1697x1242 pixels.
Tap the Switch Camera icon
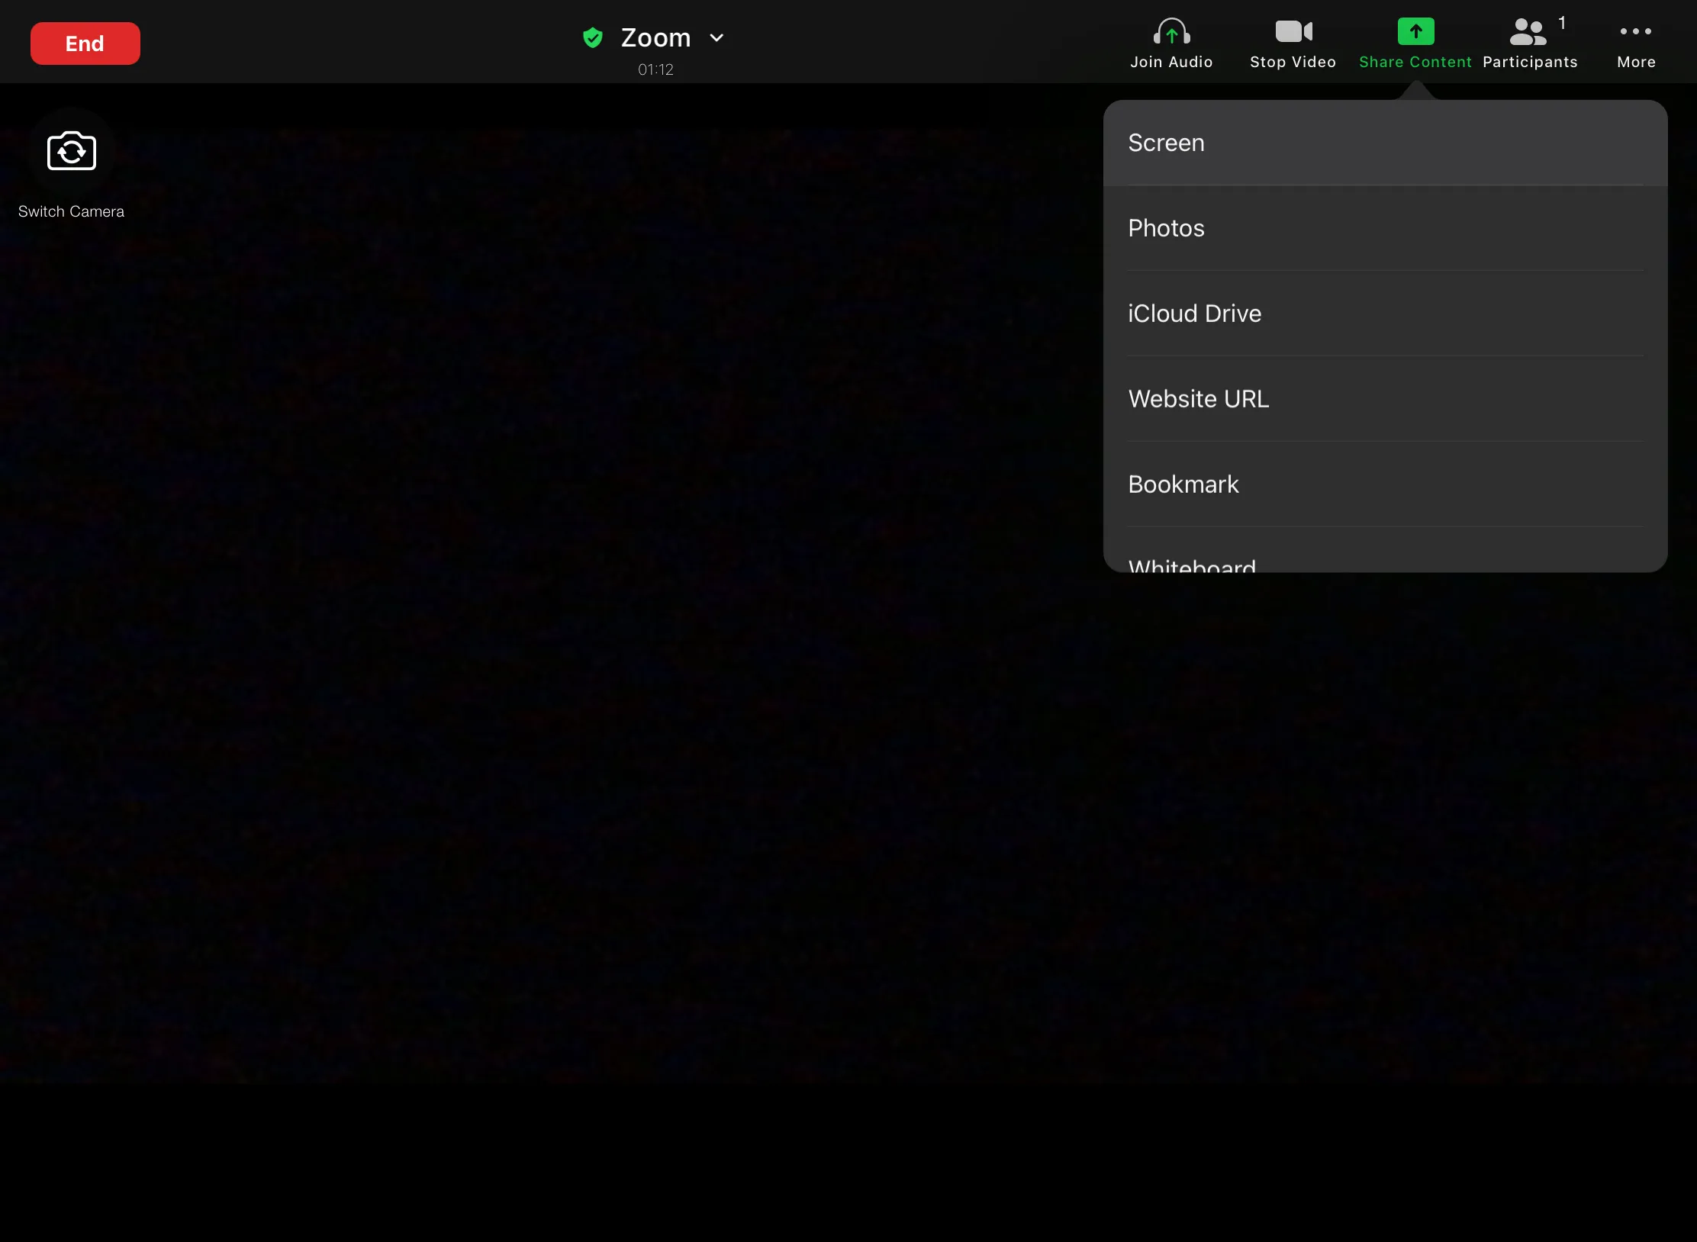click(x=72, y=151)
